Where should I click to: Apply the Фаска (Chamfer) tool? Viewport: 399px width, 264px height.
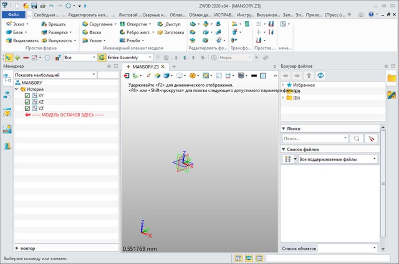(95, 32)
